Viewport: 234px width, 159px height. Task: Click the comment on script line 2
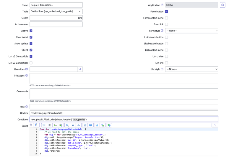61,132
